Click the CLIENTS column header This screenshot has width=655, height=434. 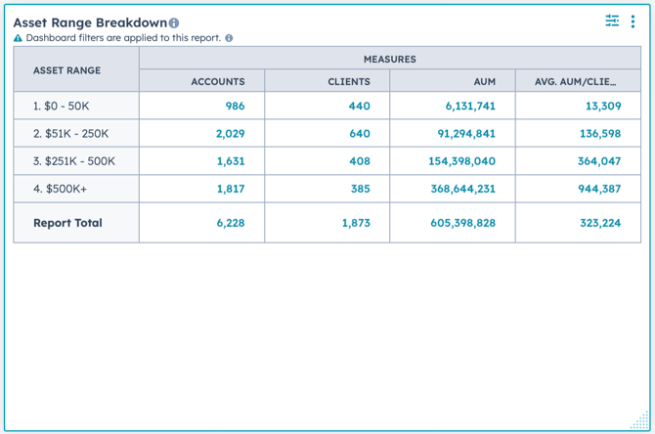349,81
